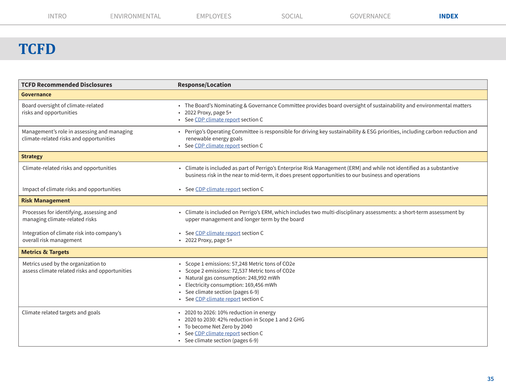Click '2022 Proxy, page 5+' in Governance section
Viewport: 506px width, 391px height.
coord(208,113)
